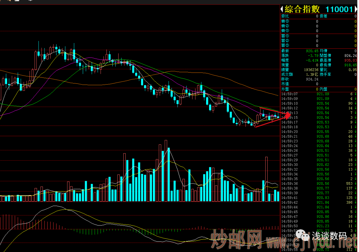Image resolution: width=359 pixels, height=252 pixels.
Task: Open the gear settings icon in top toolbar
Action: click(30, 1)
